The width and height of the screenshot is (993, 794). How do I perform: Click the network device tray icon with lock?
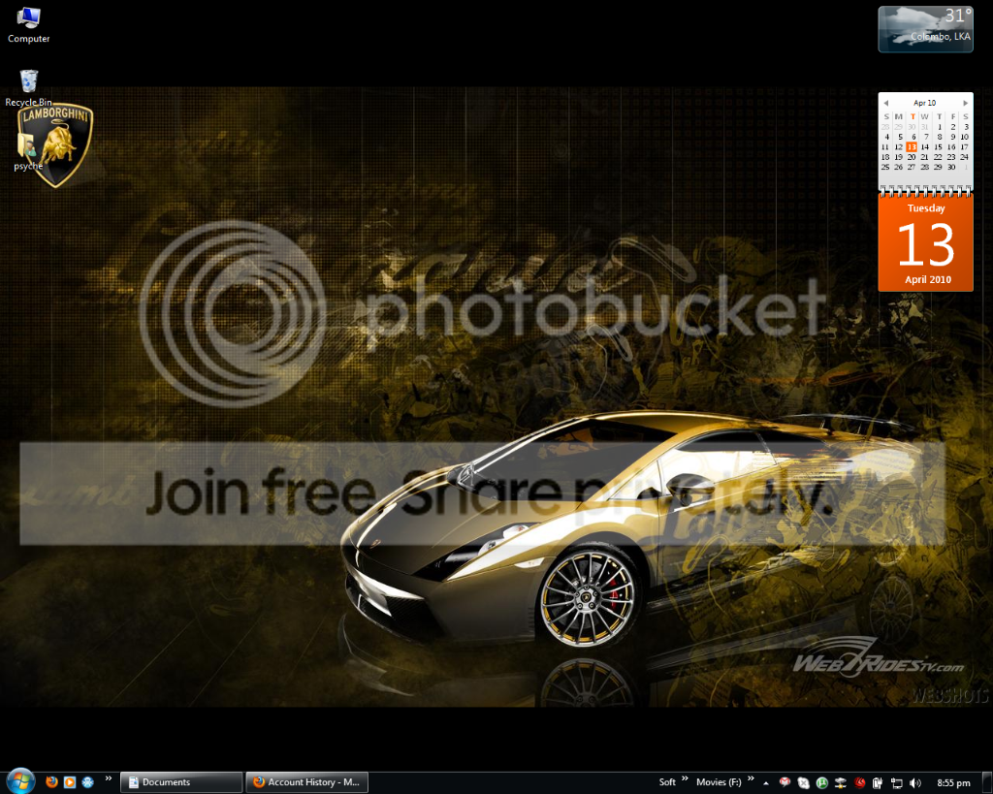pos(841,782)
